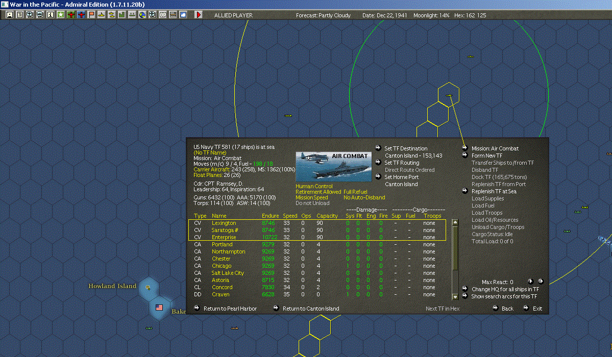612x357 pixels.
Task: Click the Max React skip-to-maximum arrow
Action: [541, 282]
